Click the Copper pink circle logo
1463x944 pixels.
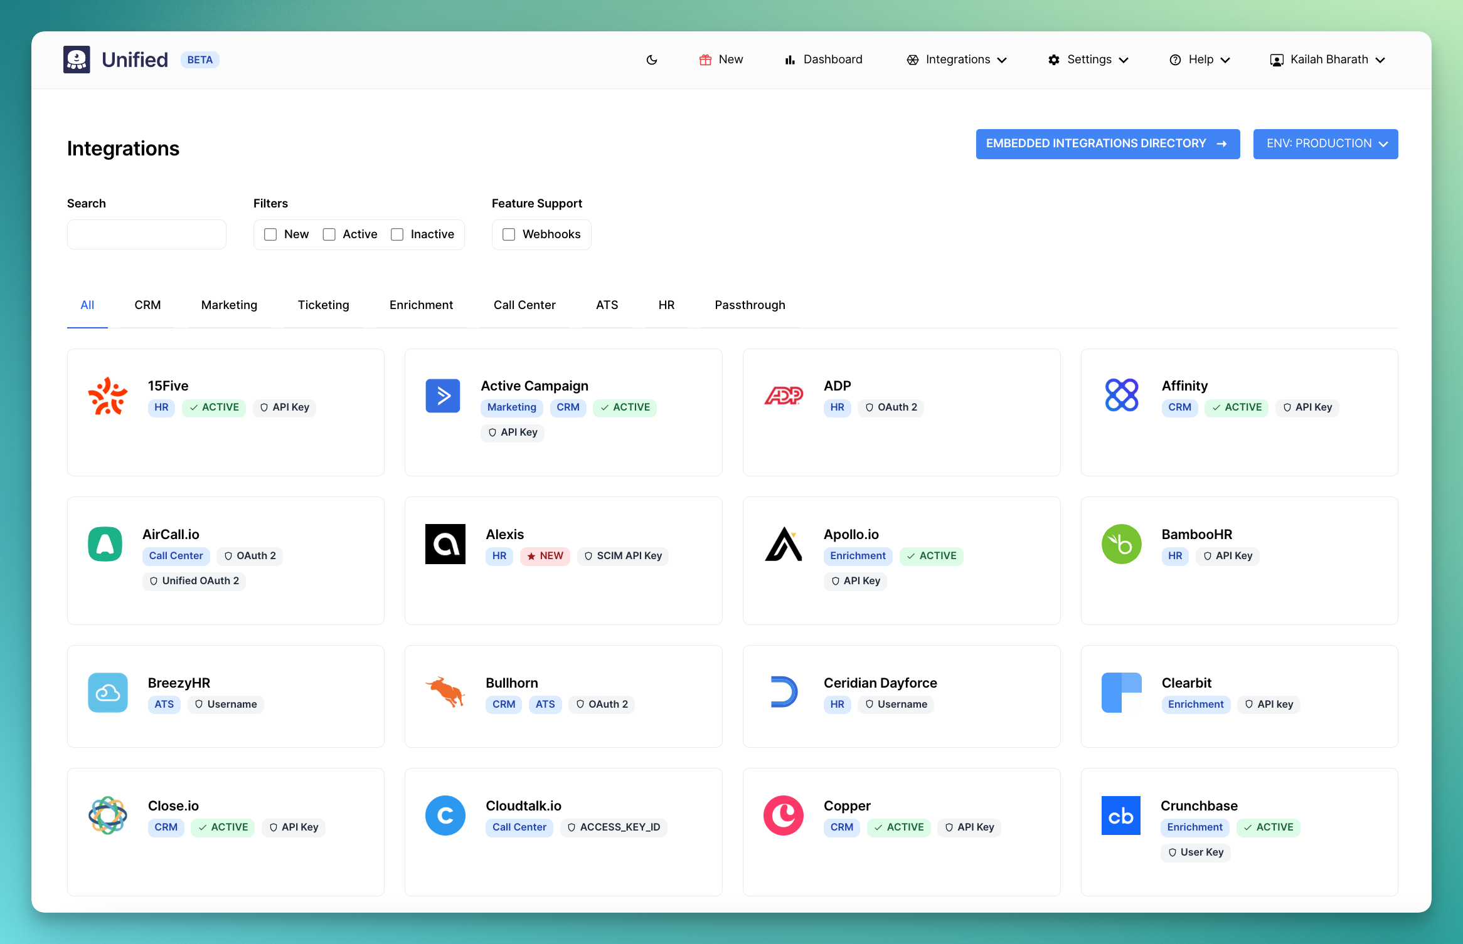[783, 816]
